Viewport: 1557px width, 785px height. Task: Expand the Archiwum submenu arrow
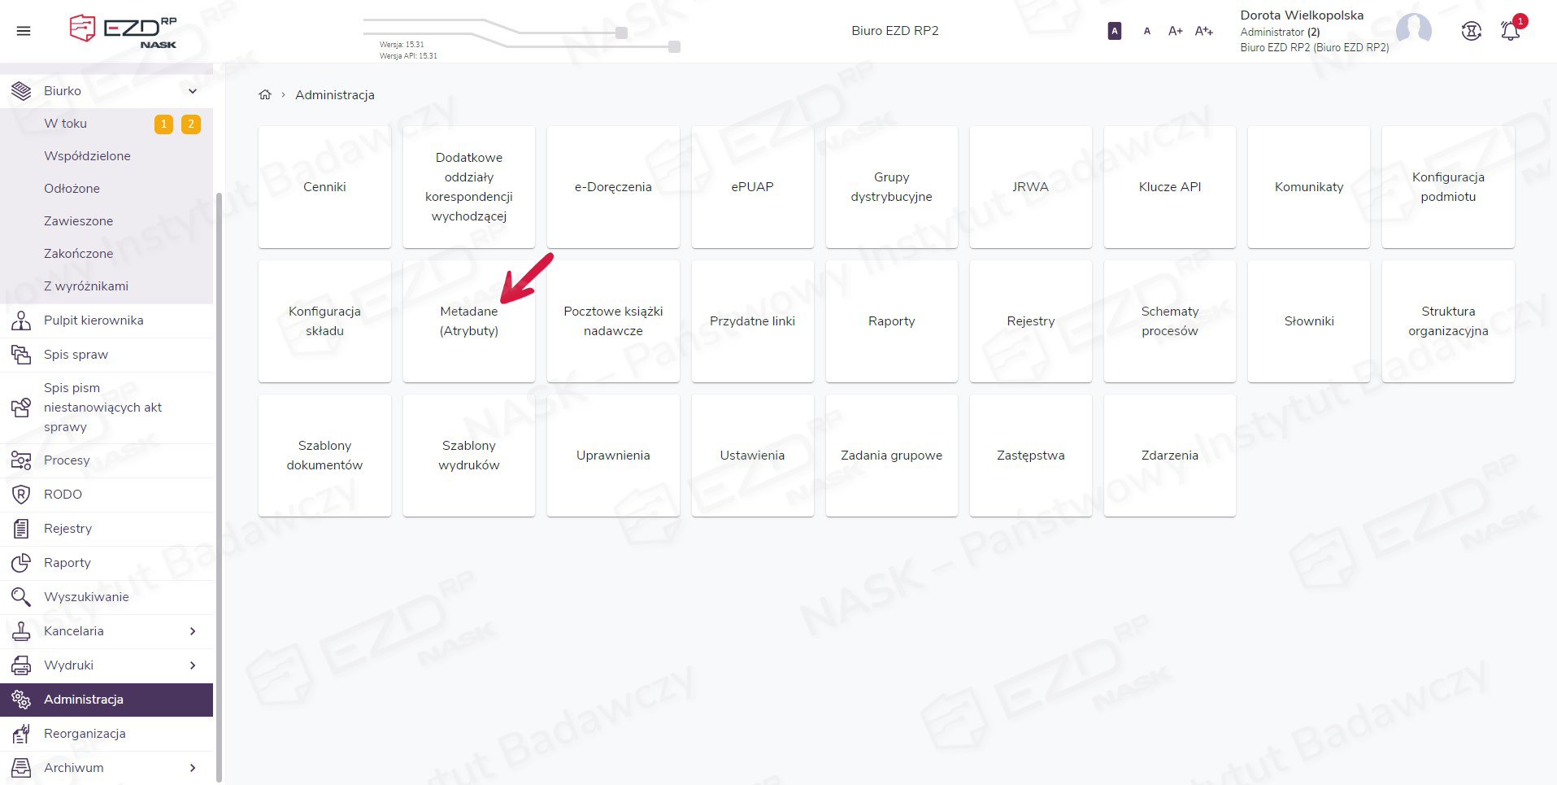coord(193,768)
